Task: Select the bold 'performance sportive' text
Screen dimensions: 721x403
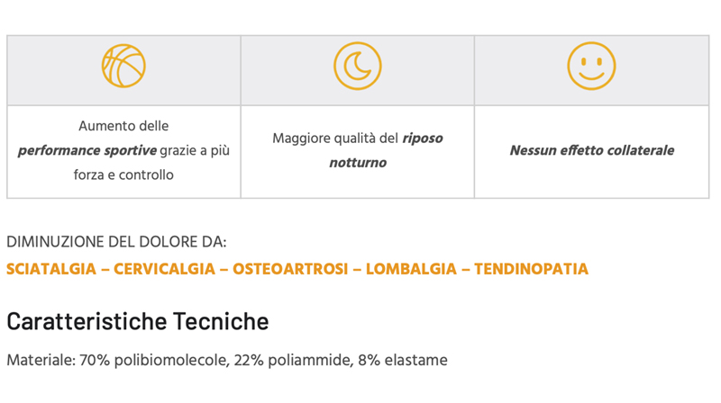Action: tap(87, 151)
